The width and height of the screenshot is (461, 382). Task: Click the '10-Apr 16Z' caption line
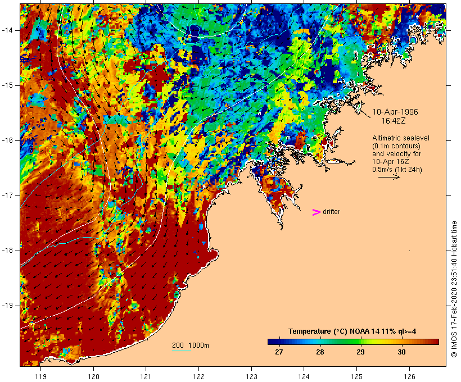point(390,162)
